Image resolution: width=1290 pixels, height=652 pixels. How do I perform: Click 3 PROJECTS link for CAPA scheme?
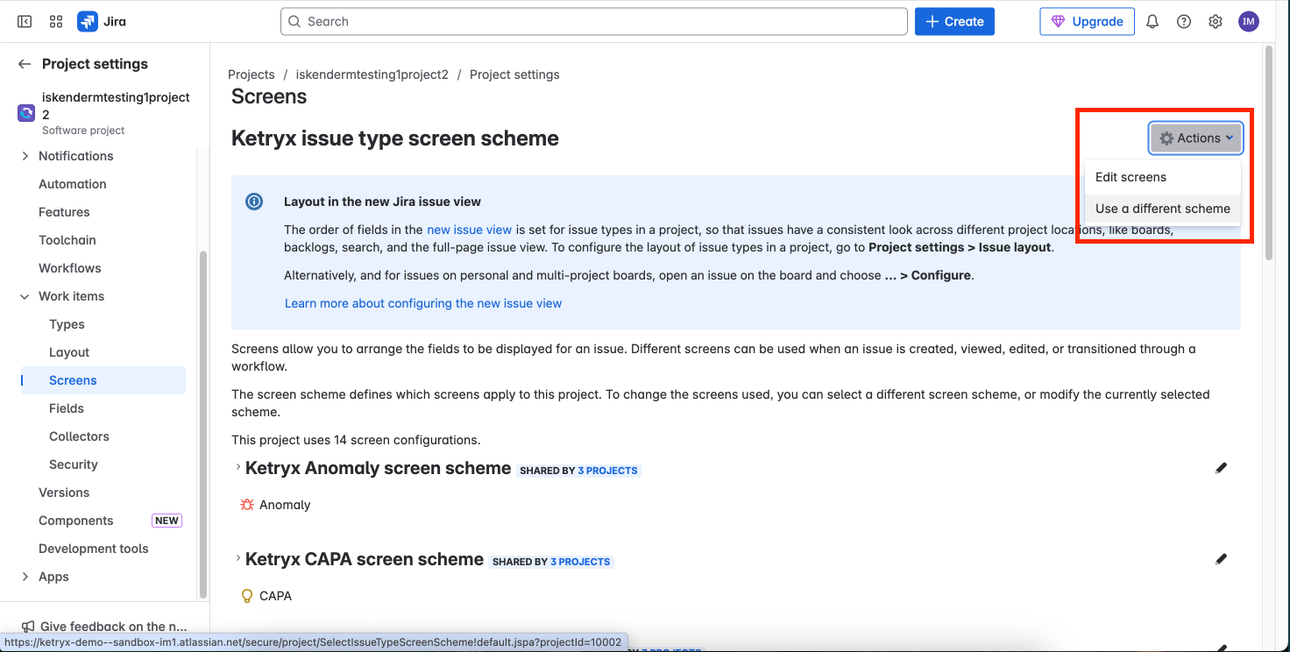pos(580,562)
